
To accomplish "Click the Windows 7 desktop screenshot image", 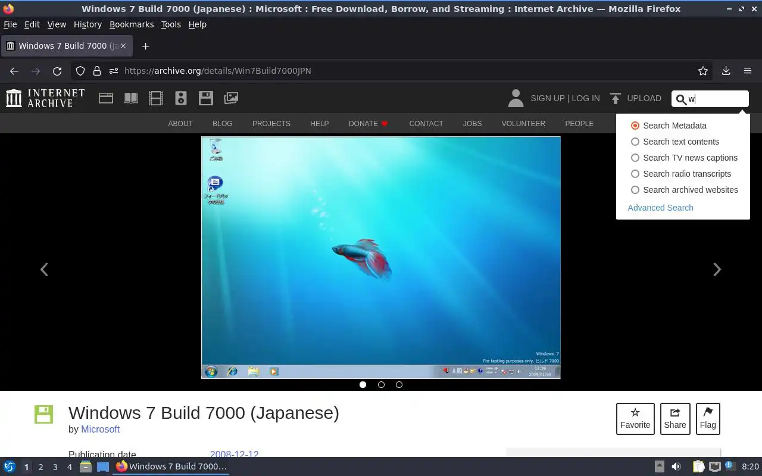I will click(x=381, y=258).
